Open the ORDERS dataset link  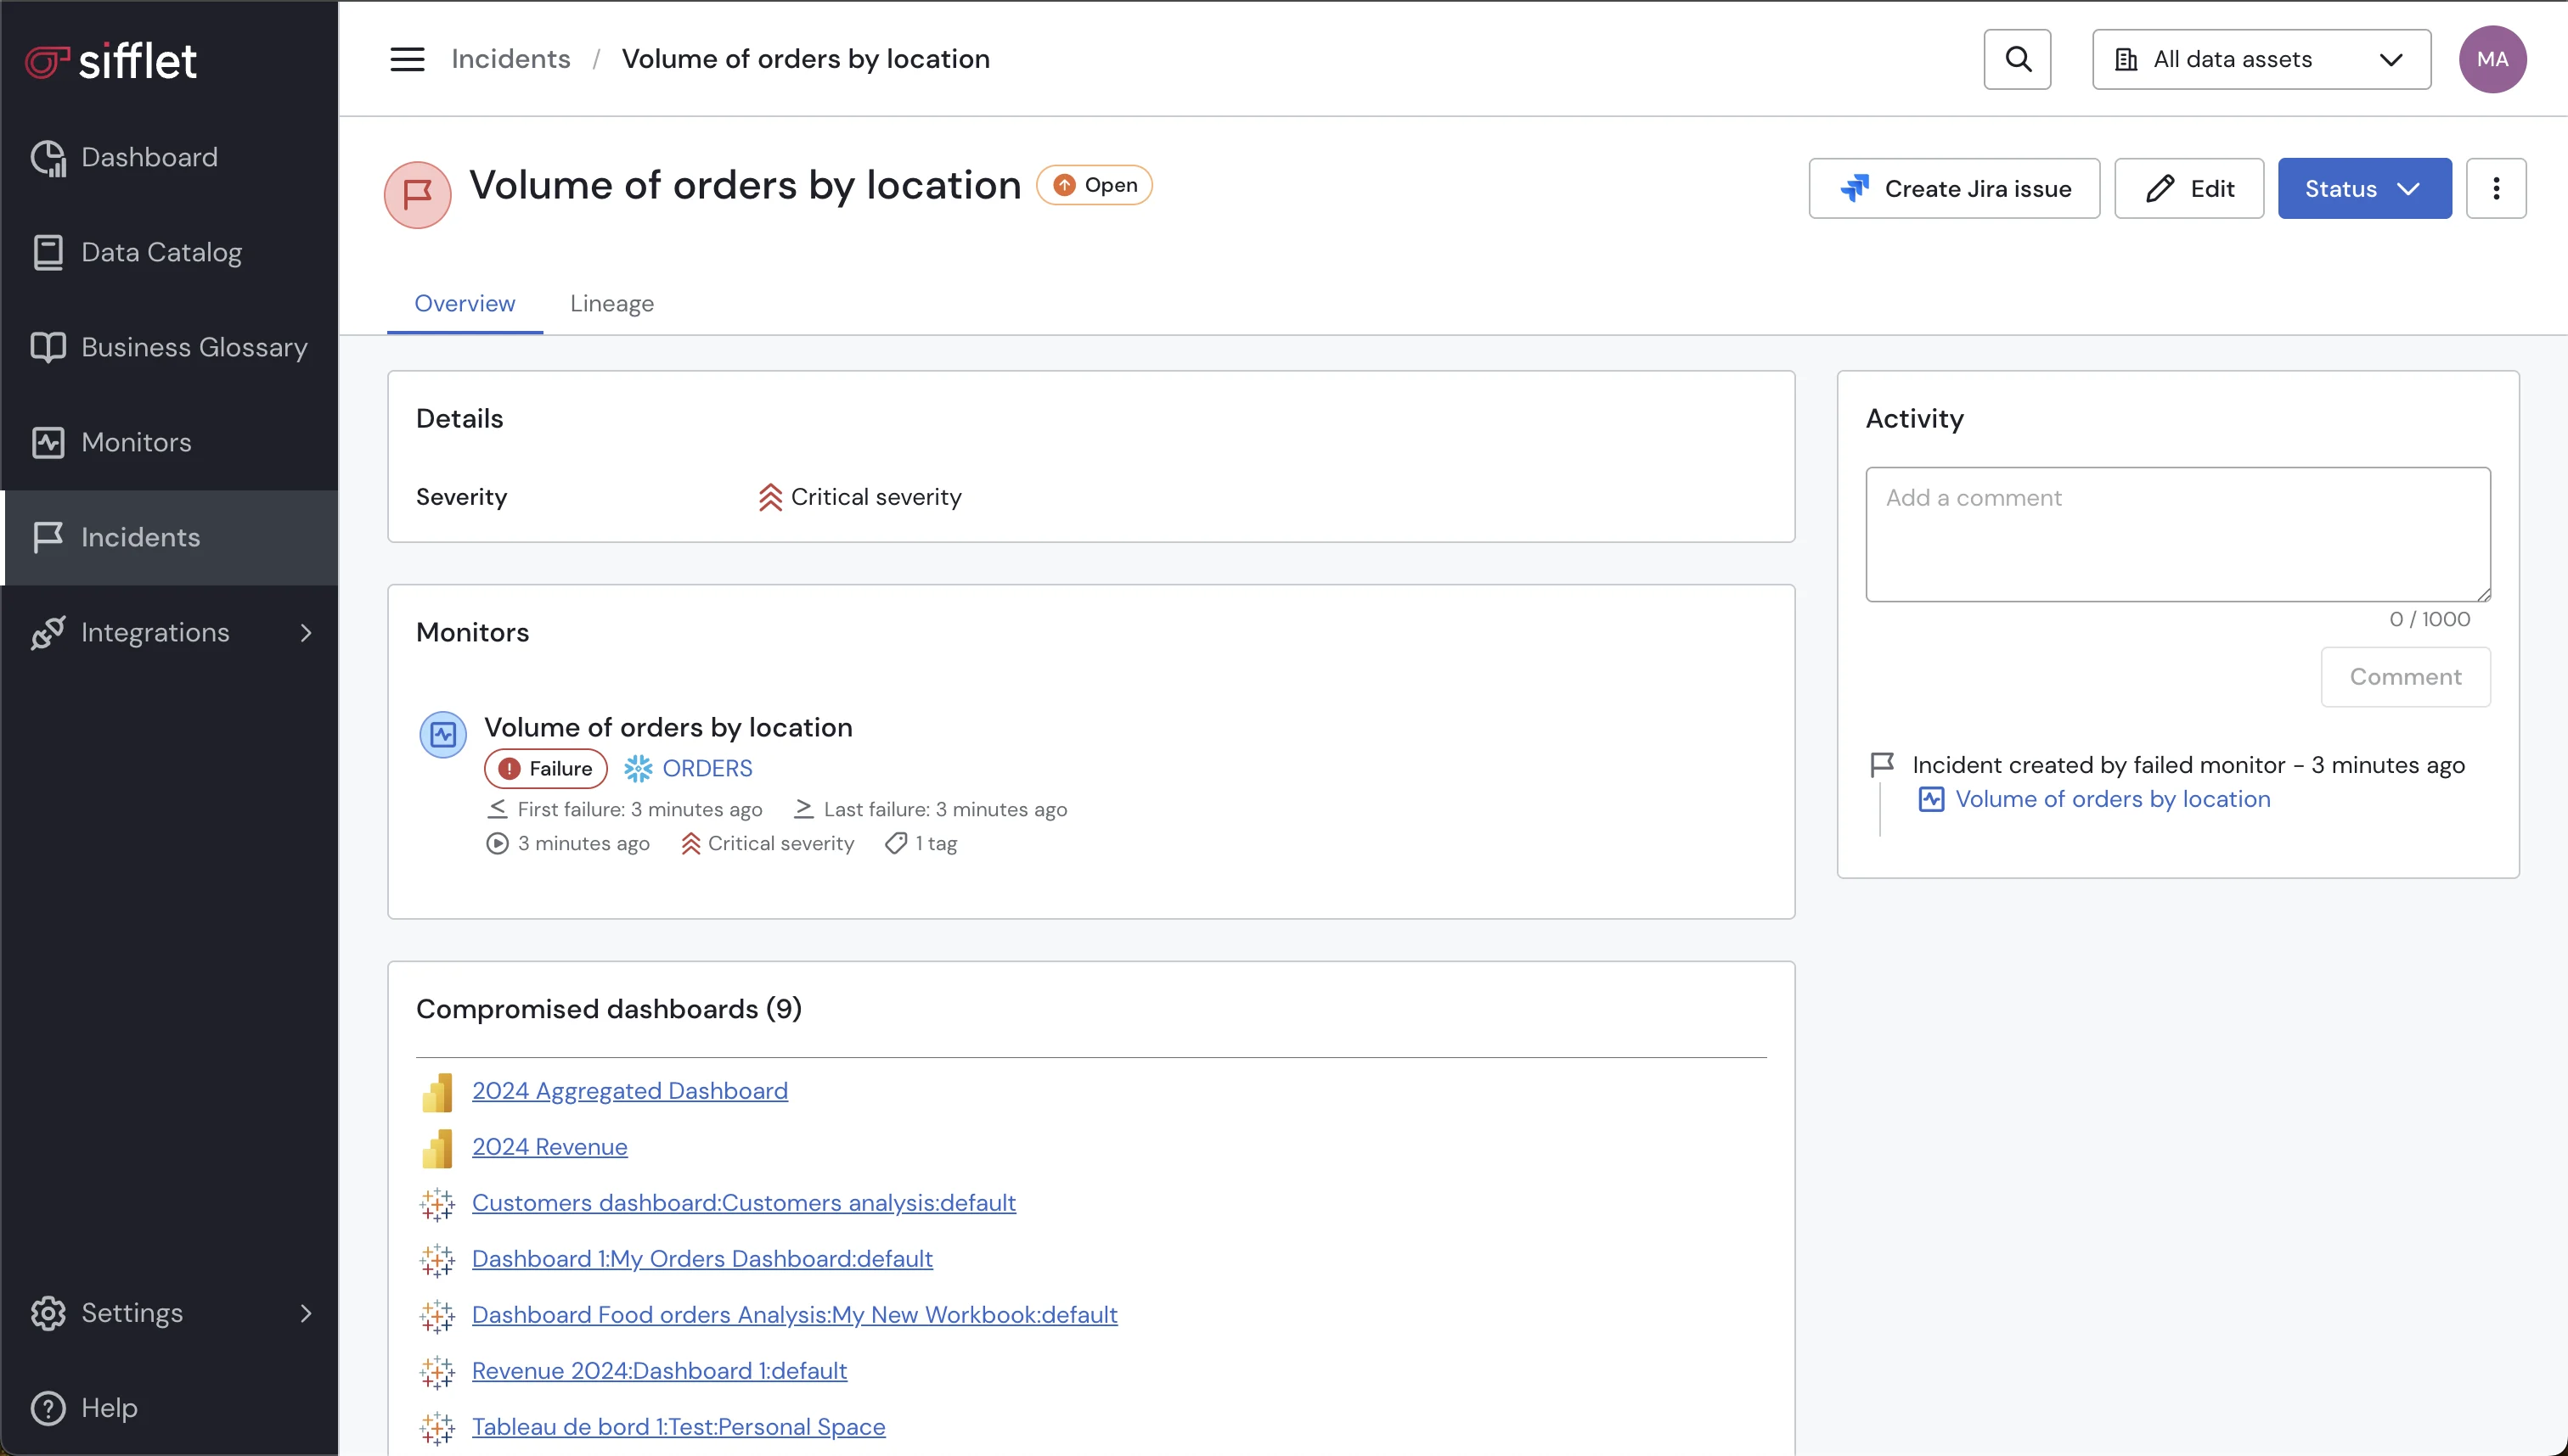707,768
